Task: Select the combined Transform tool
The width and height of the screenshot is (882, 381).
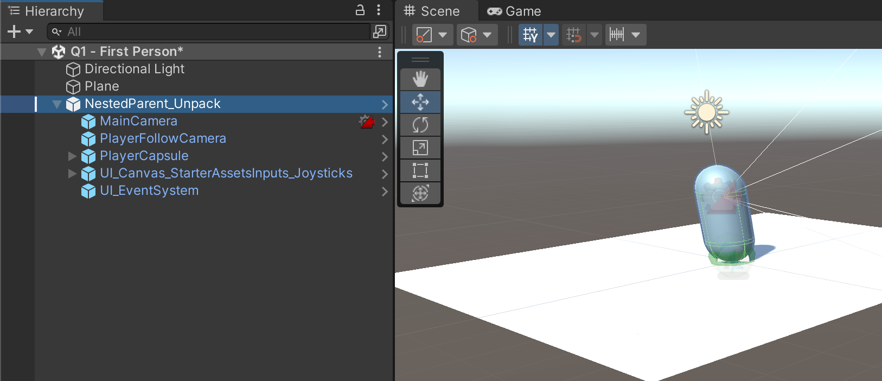Action: coord(420,193)
